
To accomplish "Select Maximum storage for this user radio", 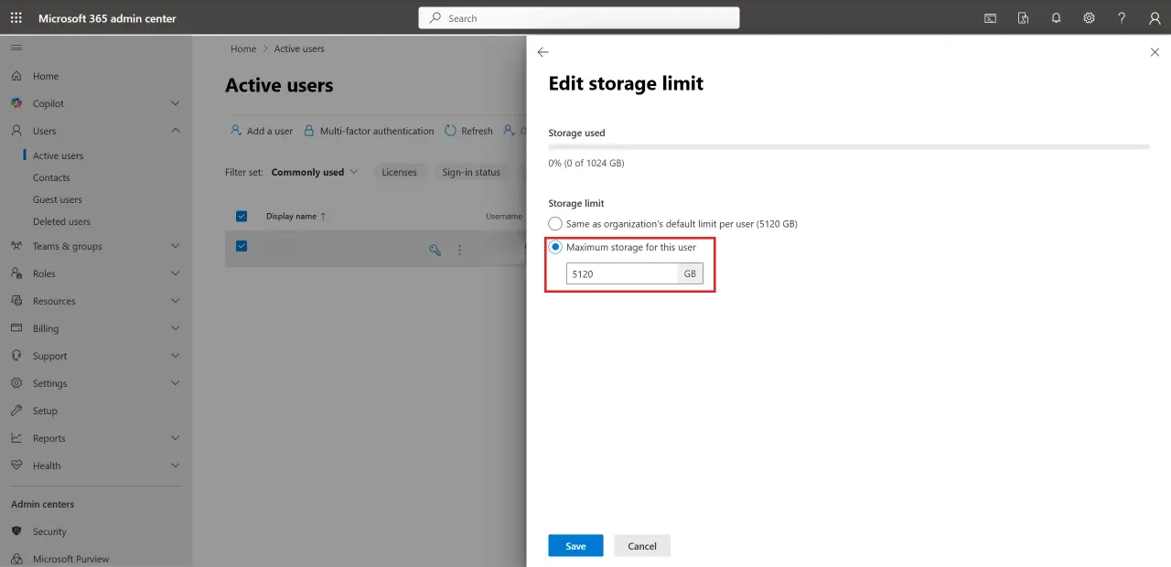I will click(555, 248).
